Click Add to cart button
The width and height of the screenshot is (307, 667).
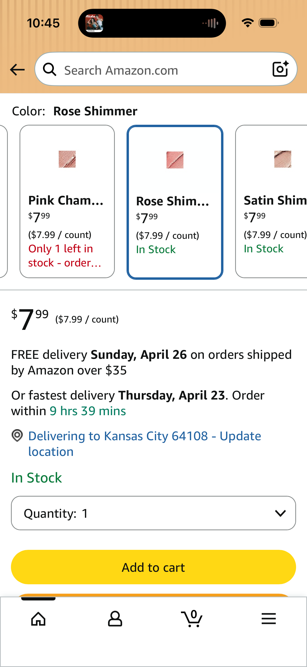[x=153, y=567]
